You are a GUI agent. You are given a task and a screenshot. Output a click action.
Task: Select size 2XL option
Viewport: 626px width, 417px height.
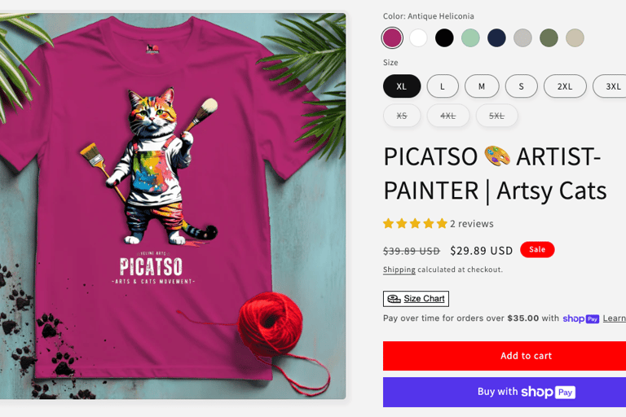565,86
